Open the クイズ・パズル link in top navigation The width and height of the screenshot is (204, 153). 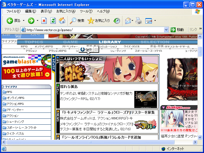tap(131, 46)
